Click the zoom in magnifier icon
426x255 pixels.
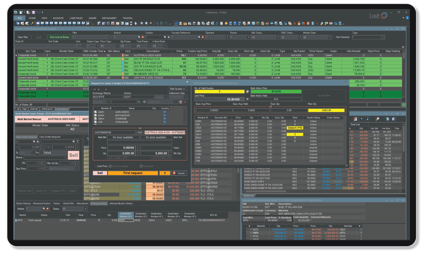click(142, 23)
